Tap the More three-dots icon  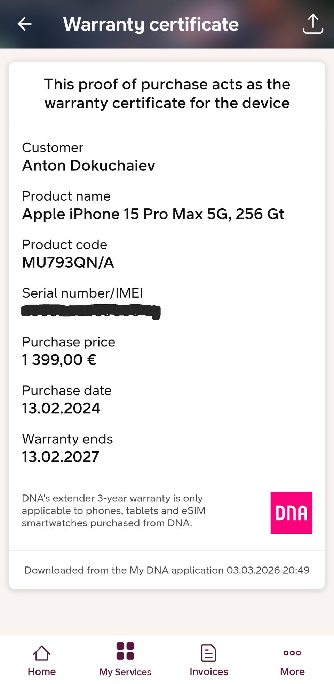pyautogui.click(x=292, y=653)
